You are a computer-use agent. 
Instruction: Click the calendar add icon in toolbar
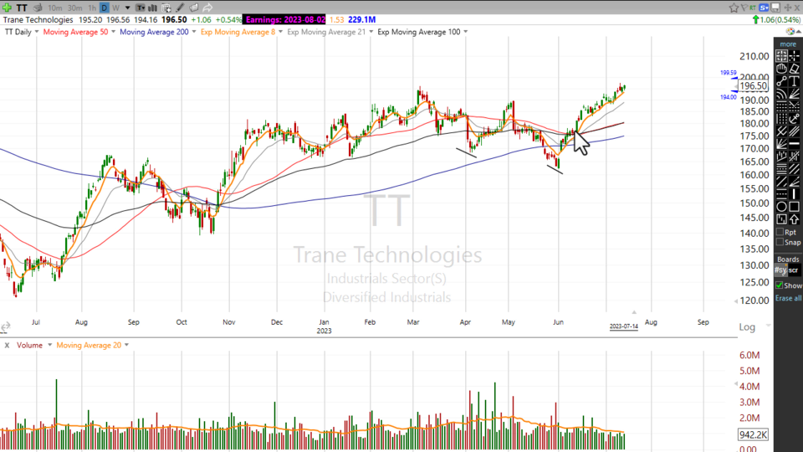[x=166, y=8]
